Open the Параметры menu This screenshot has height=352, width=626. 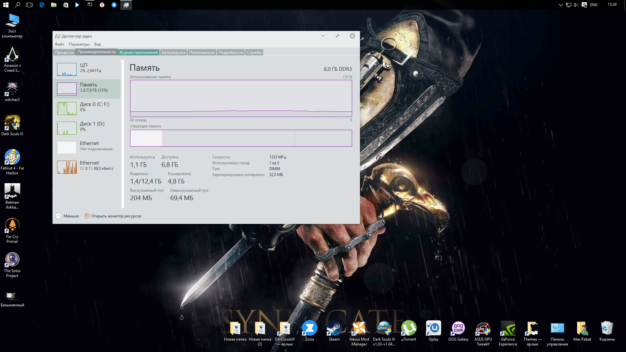point(79,44)
